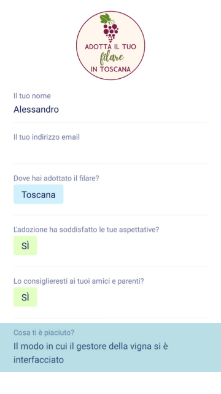Toggle Sì under the aspettative question

pos(25,246)
